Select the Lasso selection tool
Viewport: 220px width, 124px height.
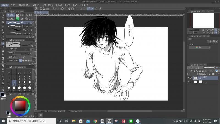point(3,29)
